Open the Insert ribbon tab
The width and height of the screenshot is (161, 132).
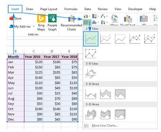point(15,9)
